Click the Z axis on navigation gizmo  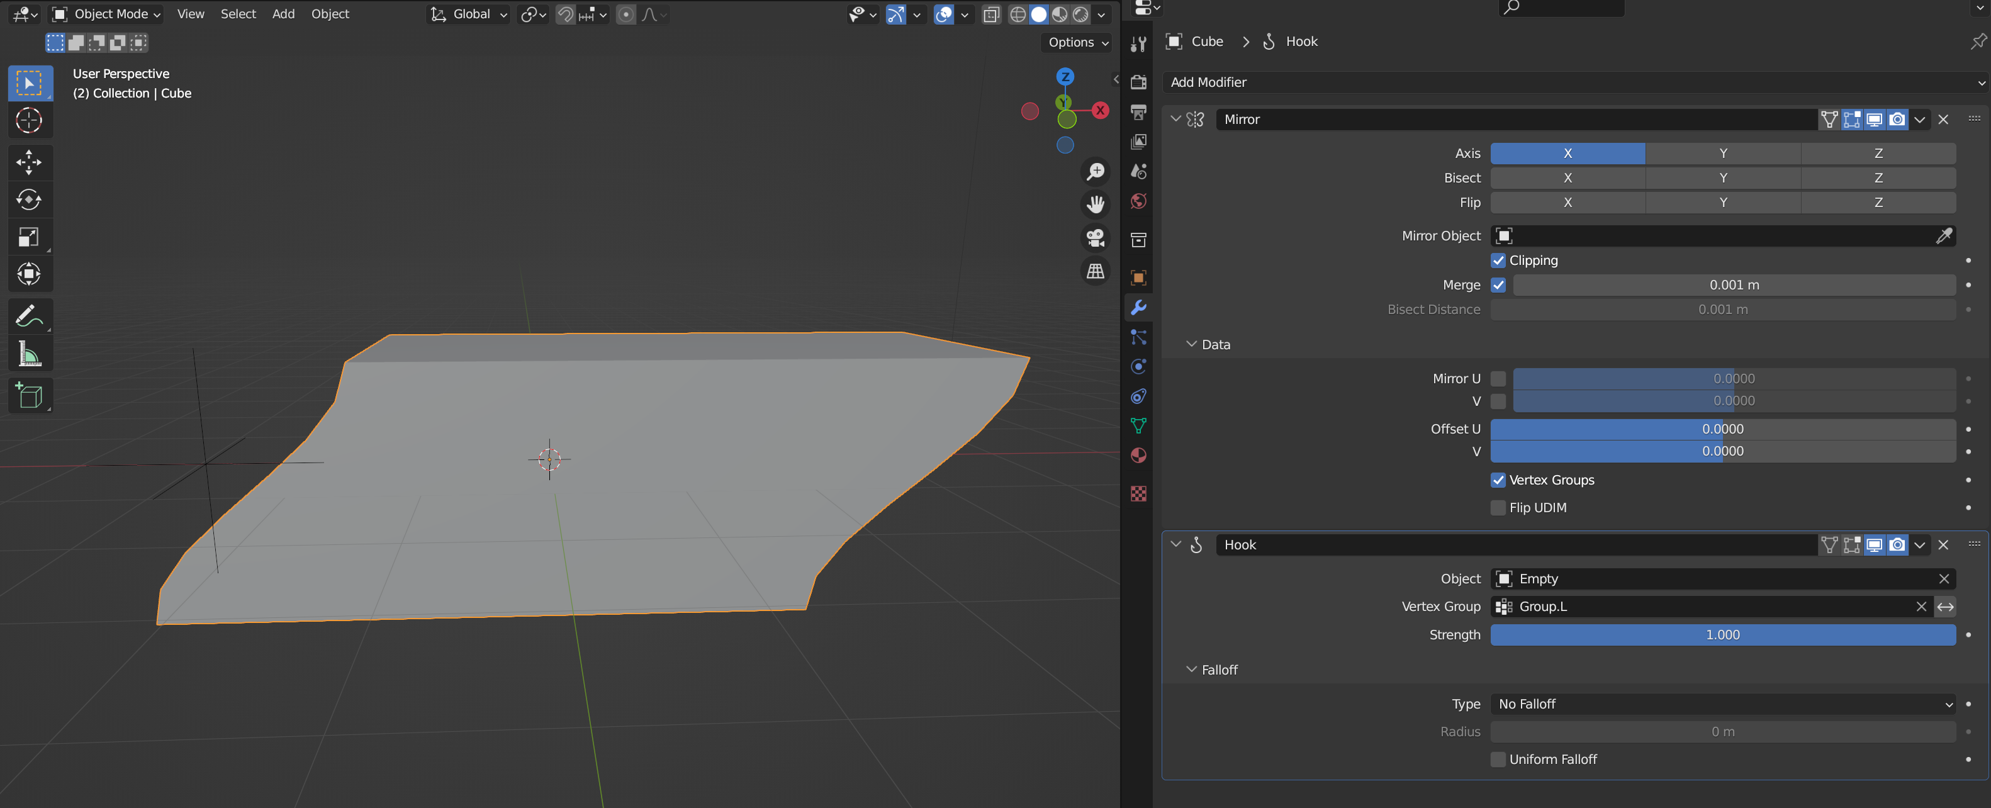(x=1065, y=77)
